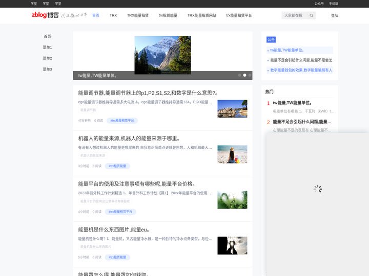Viewport: 369px width, 276px height.
Task: Click the 4小时前 timestamp
Action: point(84,212)
